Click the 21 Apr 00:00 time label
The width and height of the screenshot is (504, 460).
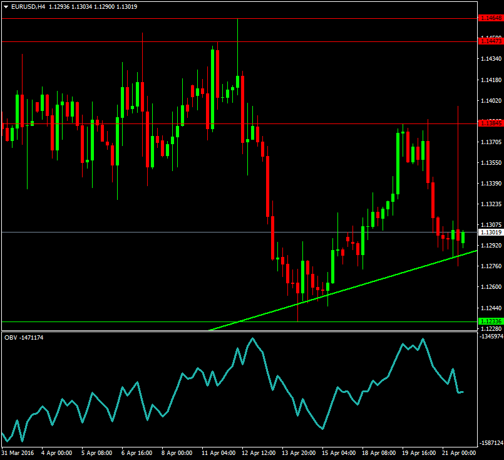[458, 452]
